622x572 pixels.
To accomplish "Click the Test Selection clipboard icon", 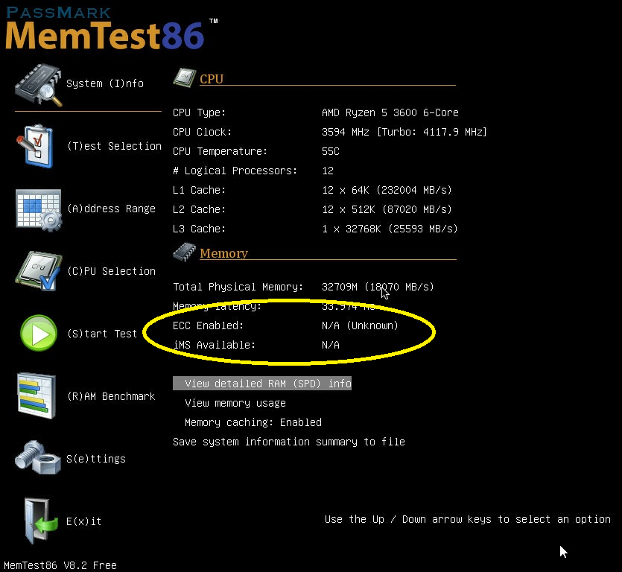I will click(35, 147).
